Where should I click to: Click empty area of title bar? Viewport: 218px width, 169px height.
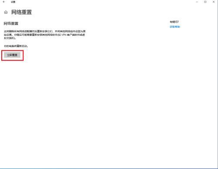pyautogui.click(x=102, y=2)
